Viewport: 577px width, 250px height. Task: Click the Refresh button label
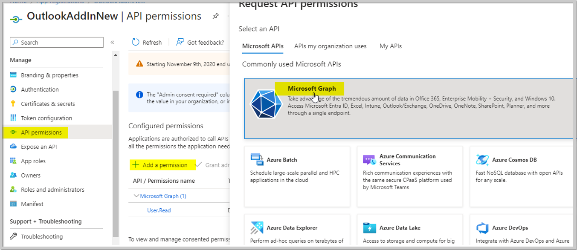tap(152, 43)
